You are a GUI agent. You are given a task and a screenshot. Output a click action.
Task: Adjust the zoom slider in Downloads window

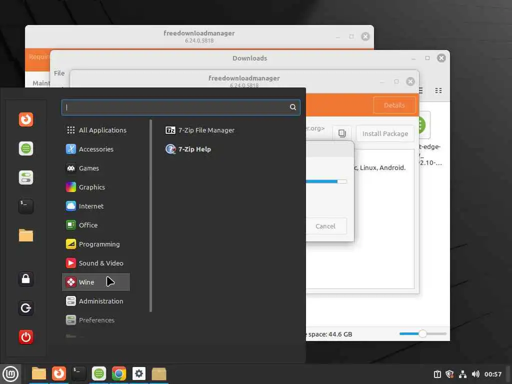[x=422, y=333]
